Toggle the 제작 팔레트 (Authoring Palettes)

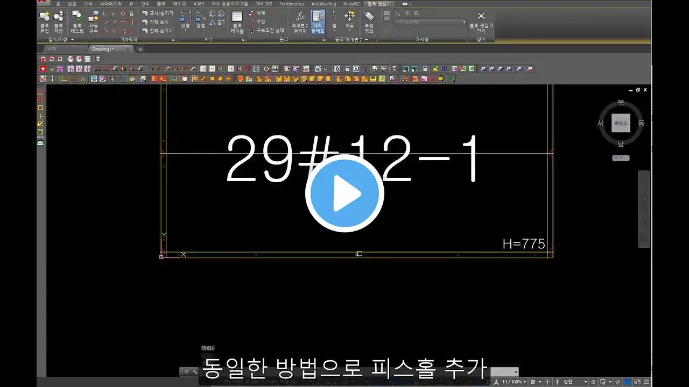click(x=318, y=23)
